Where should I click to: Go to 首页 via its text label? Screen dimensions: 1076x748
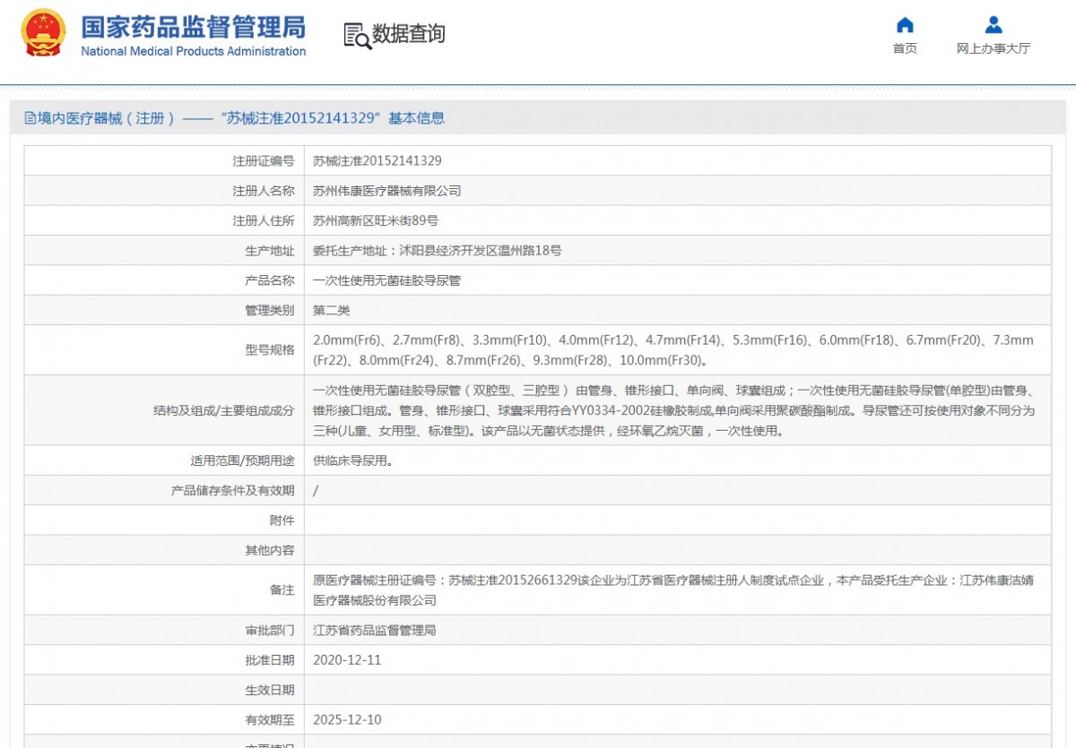coord(905,49)
